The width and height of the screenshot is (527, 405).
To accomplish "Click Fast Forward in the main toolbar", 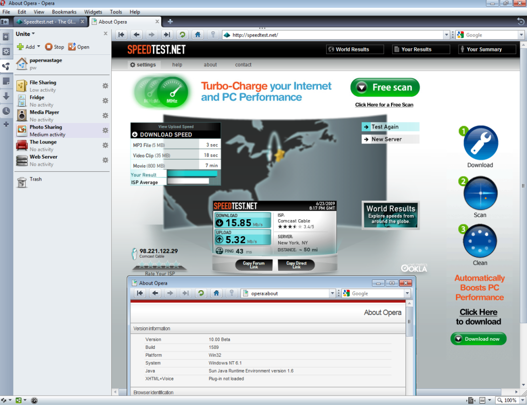I will point(167,34).
